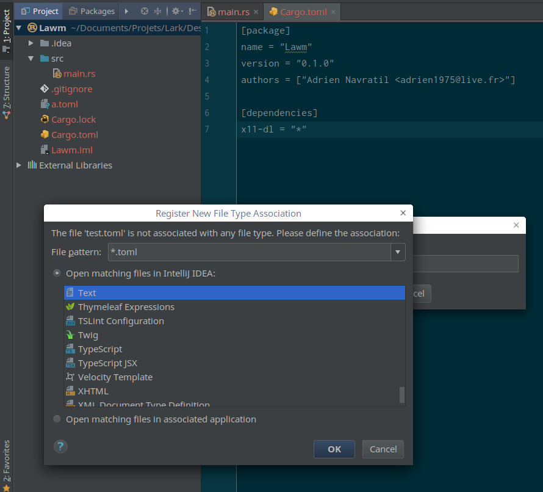This screenshot has height=492, width=543.
Task: Click the Cargo.lock padlock icon
Action: pyautogui.click(x=45, y=119)
